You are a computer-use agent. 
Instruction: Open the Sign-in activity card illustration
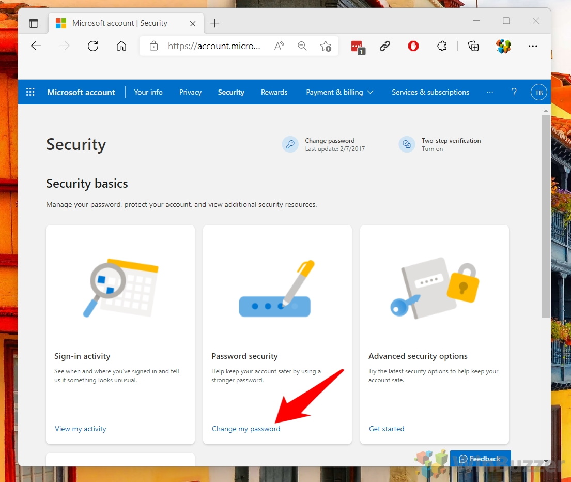pos(120,288)
